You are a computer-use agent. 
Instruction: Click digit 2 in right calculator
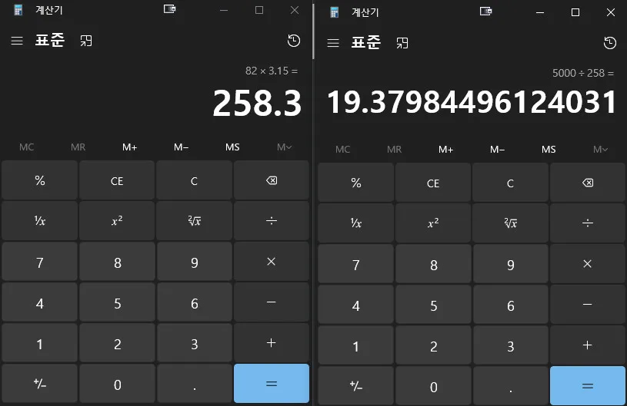tap(433, 345)
